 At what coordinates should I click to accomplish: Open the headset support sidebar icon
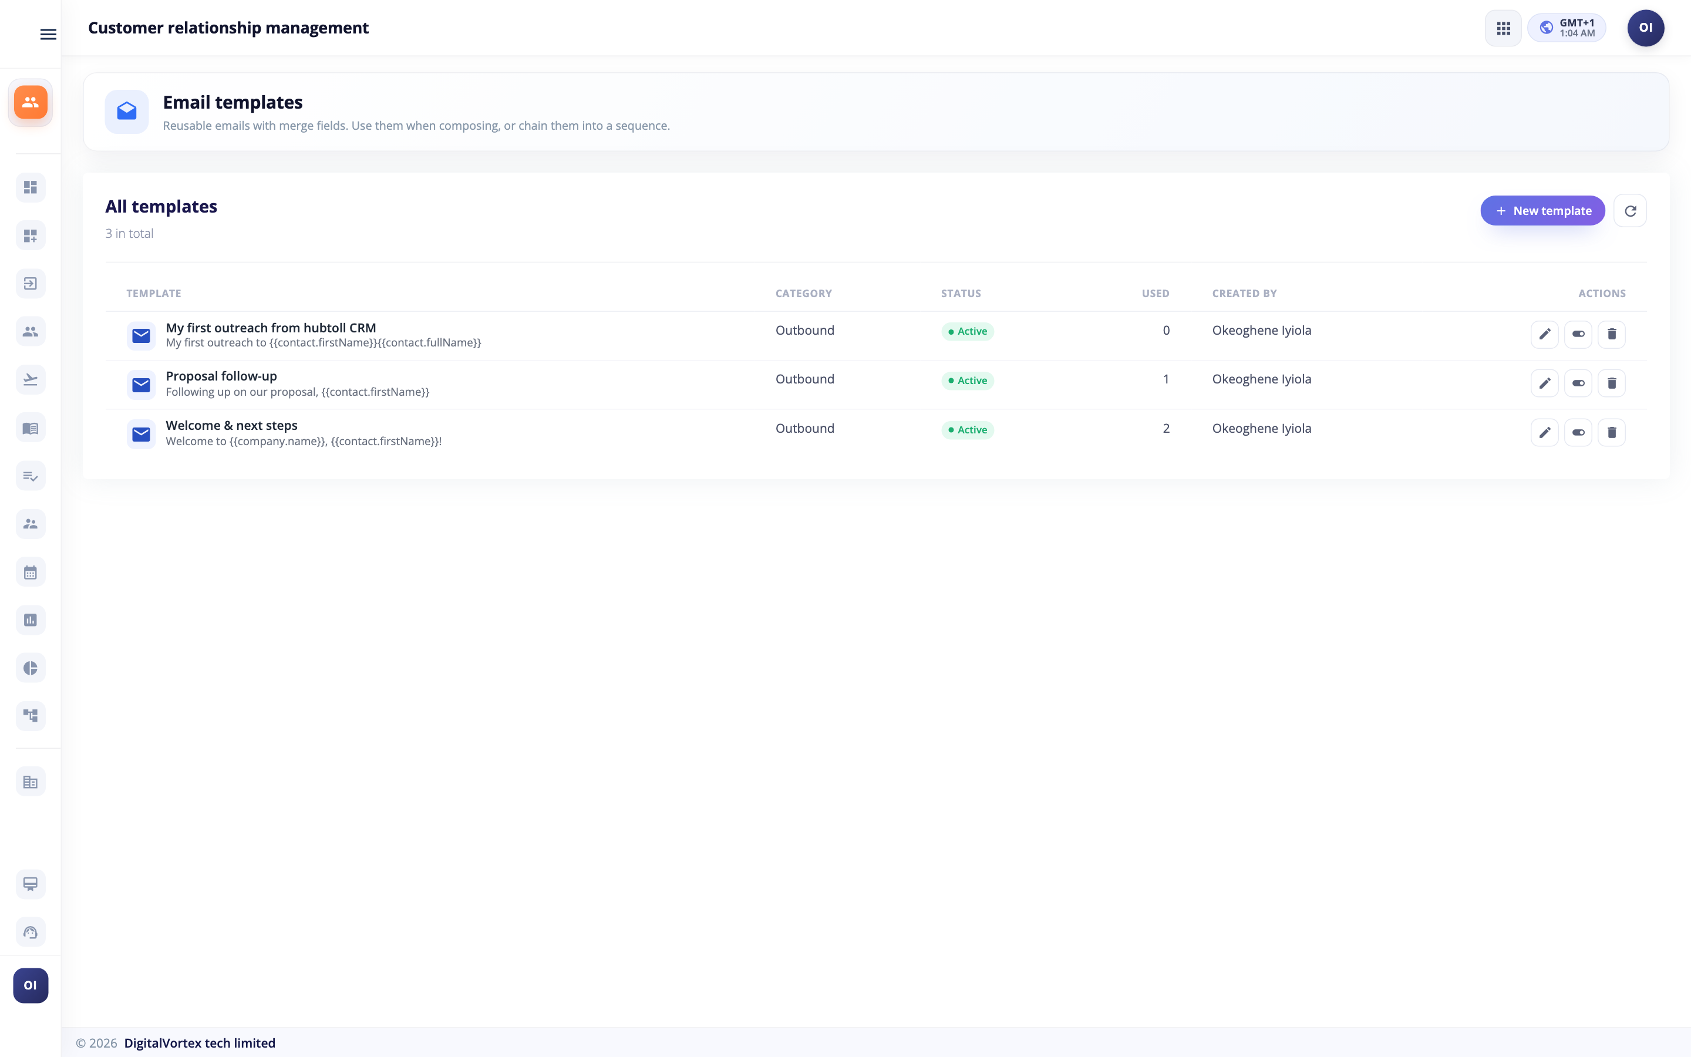(31, 933)
